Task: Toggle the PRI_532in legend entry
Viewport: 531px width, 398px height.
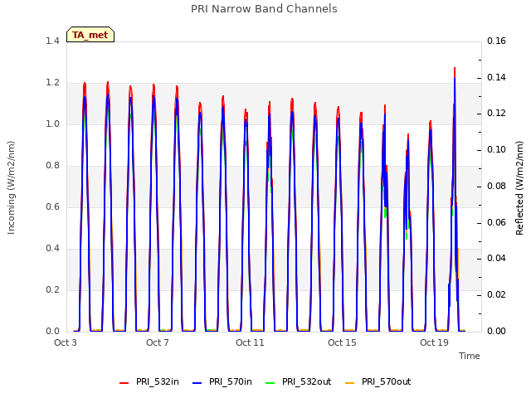Action: 149,381
